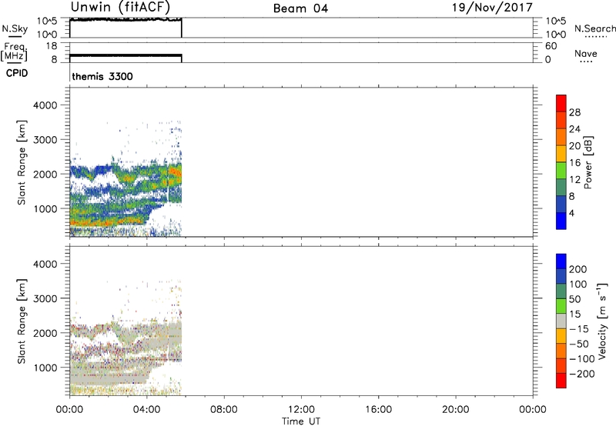Click the "00:00" label at time axis start
This screenshot has width=616, height=426.
pyautogui.click(x=69, y=410)
